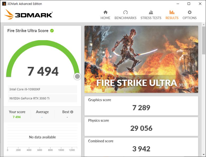This screenshot has height=157, width=206.
Task: Click the NVIDIA GeForce RTX 3060 Ti row
Action: (42, 98)
